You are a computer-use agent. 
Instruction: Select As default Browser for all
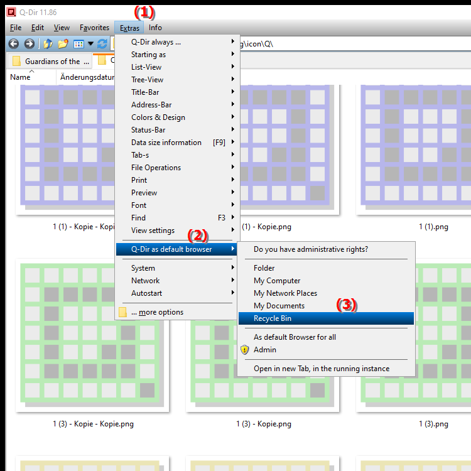326,337
